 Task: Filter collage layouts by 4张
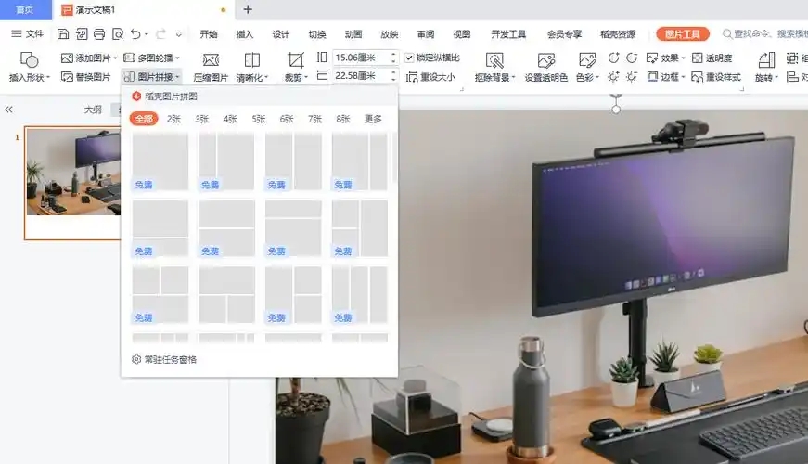(230, 119)
